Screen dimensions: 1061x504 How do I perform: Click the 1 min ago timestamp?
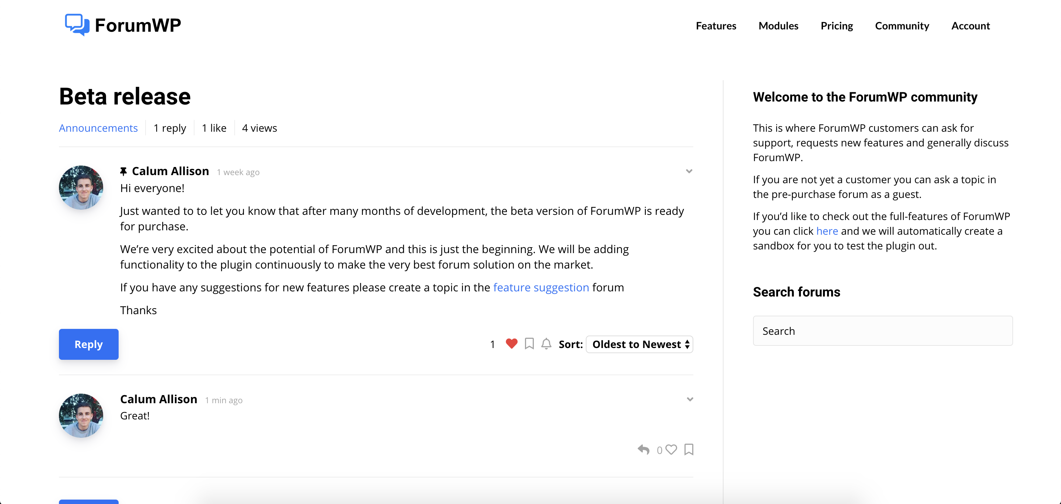224,400
